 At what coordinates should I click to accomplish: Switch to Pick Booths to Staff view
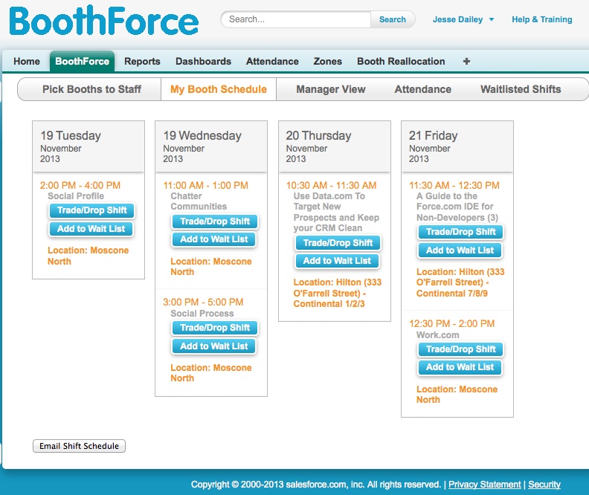91,89
